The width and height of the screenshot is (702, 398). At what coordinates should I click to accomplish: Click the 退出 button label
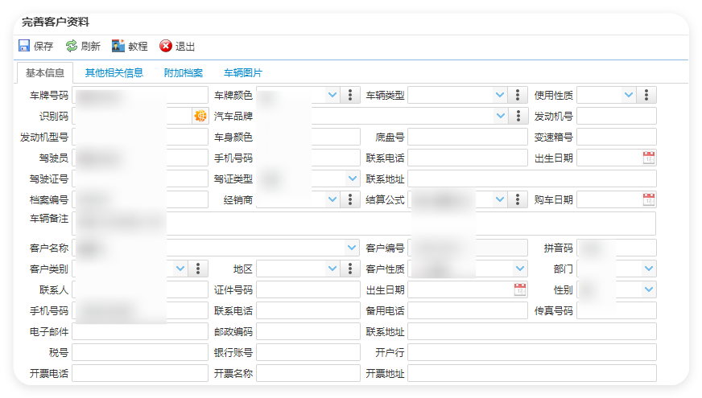[185, 46]
